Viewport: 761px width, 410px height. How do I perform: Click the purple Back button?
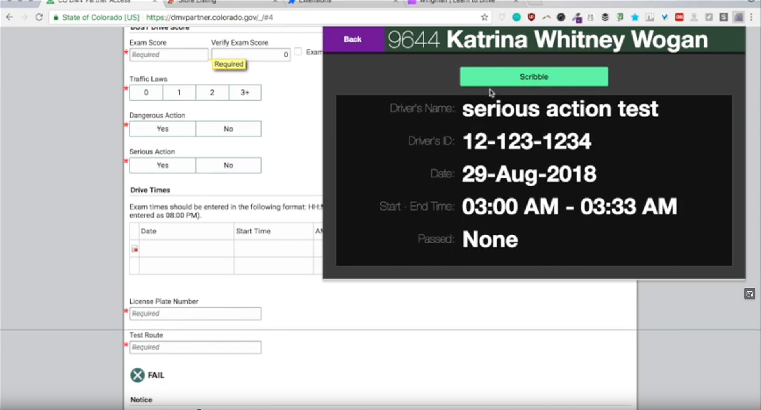tap(352, 39)
